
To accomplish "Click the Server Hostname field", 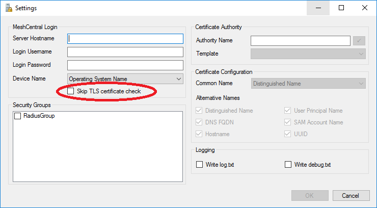I will coord(125,39).
